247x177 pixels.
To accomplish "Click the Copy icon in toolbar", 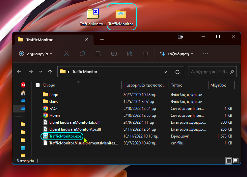I will 82,54.
